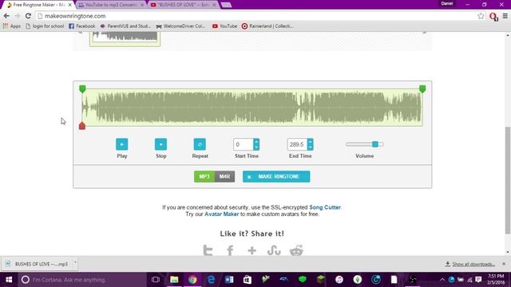511x287 pixels.
Task: Click the browser back arrow
Action: tap(6, 16)
